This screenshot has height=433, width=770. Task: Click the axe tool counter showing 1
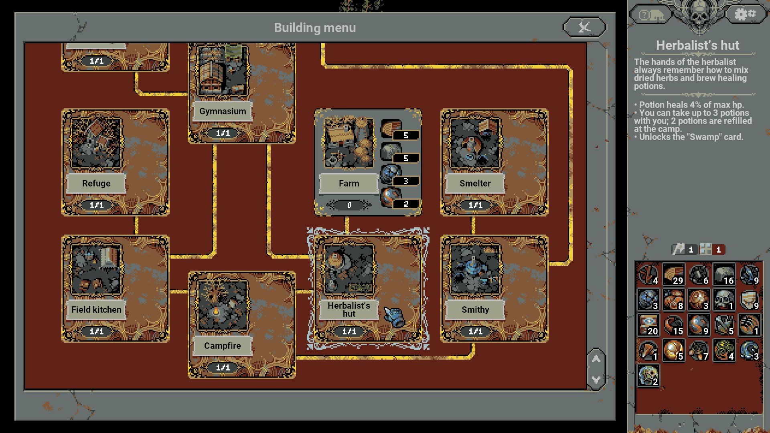[684, 249]
